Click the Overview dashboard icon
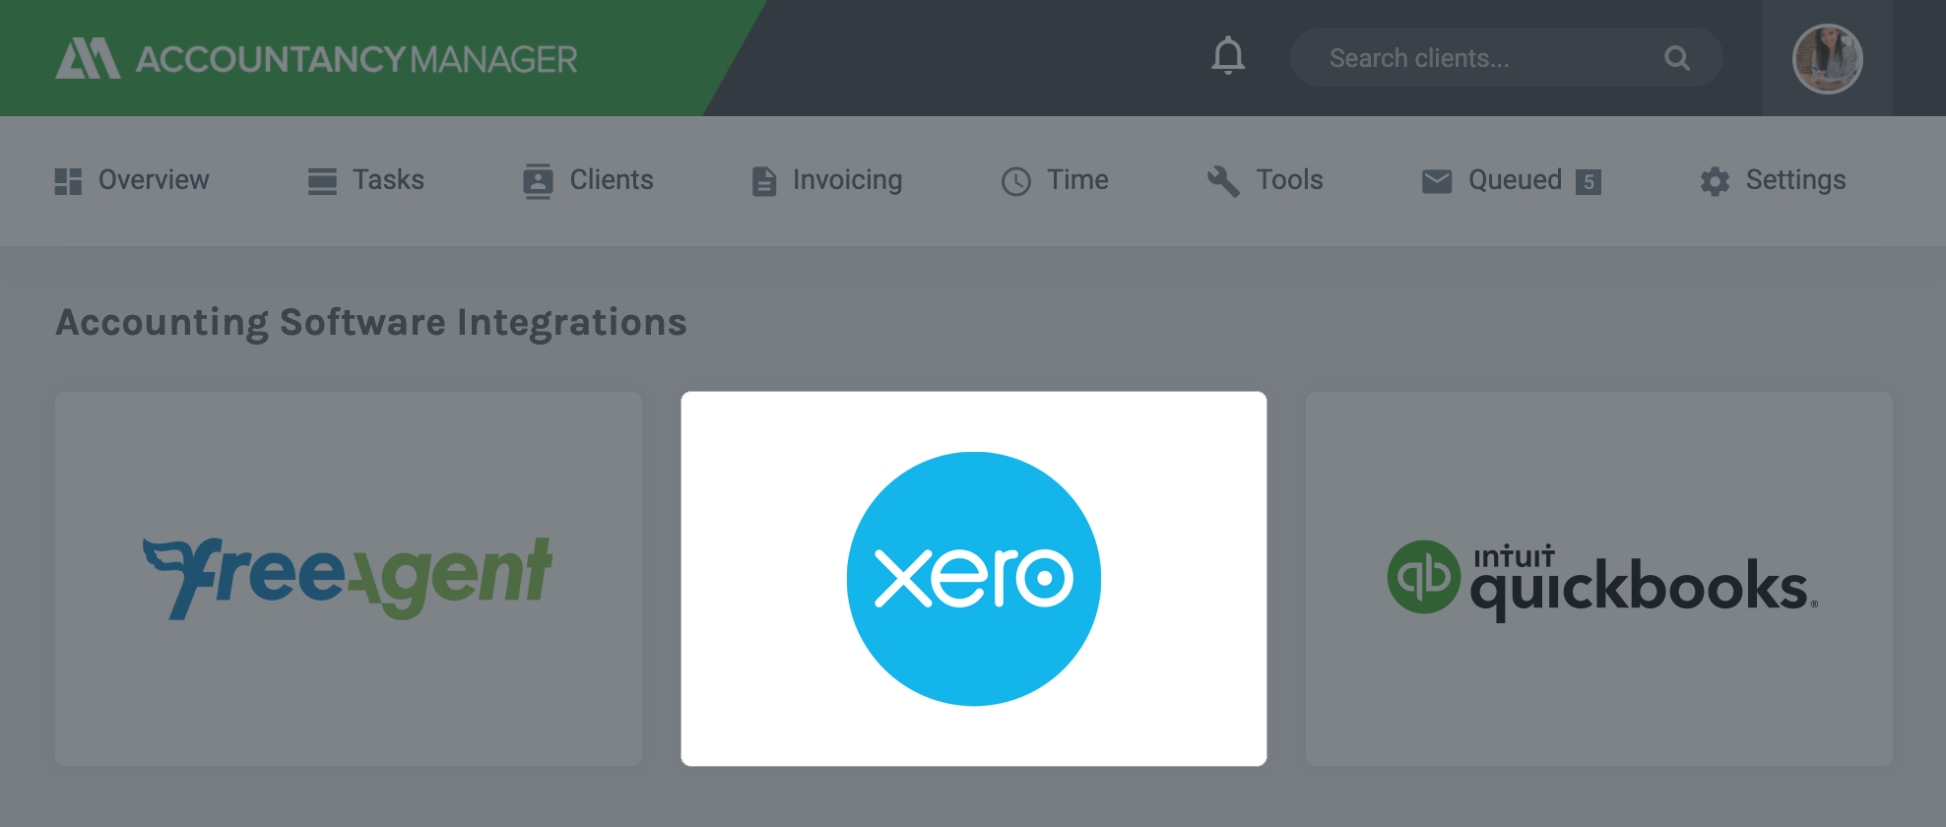1946x827 pixels. [x=68, y=181]
